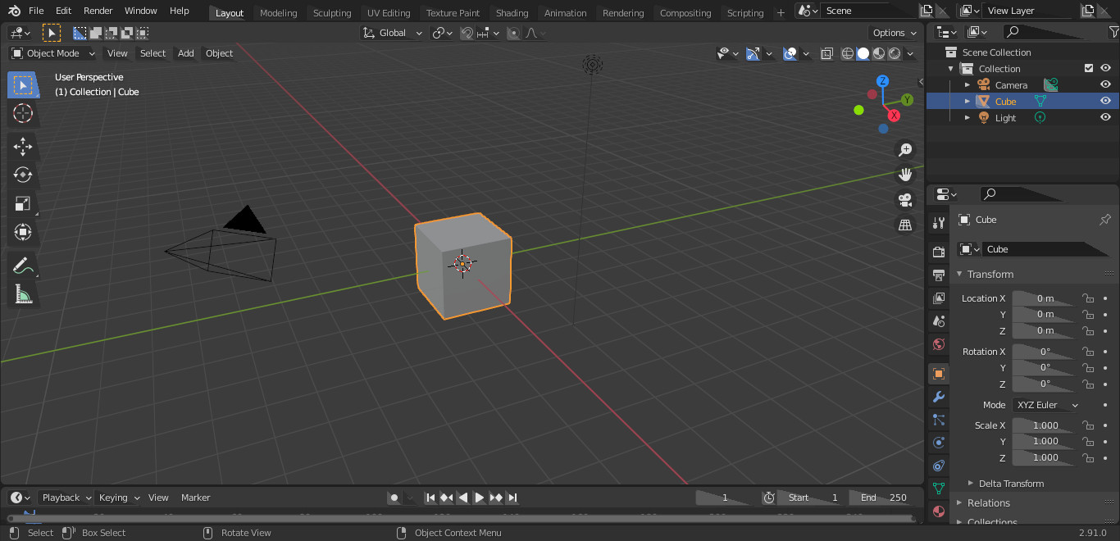The height and width of the screenshot is (541, 1120).
Task: Open the Render properties camera icon
Action: click(x=938, y=251)
